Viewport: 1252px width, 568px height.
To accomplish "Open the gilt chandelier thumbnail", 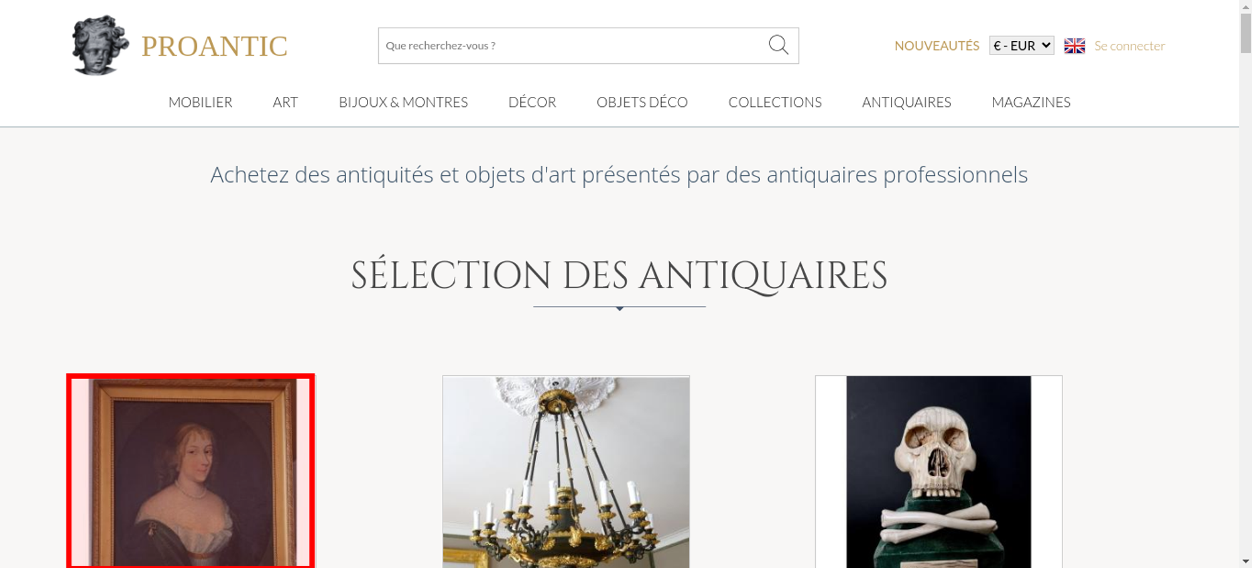I will click(566, 472).
